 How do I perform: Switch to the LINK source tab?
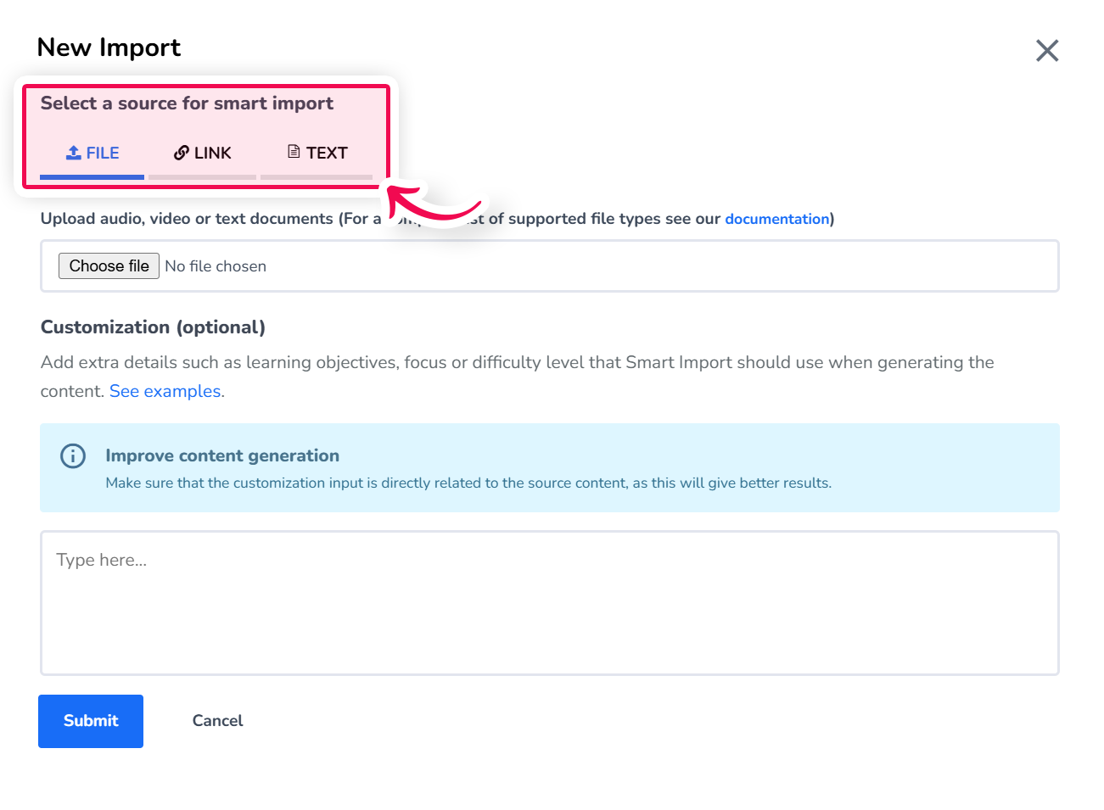[x=203, y=154]
